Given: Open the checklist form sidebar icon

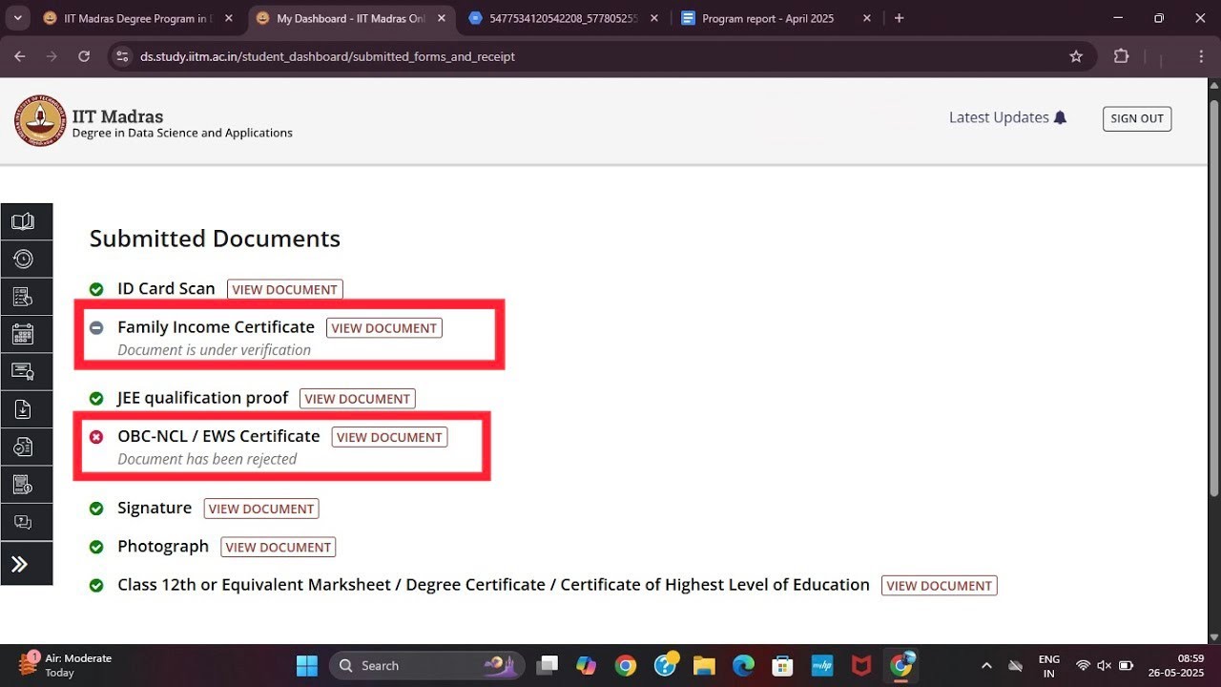Looking at the screenshot, I should pos(23,297).
